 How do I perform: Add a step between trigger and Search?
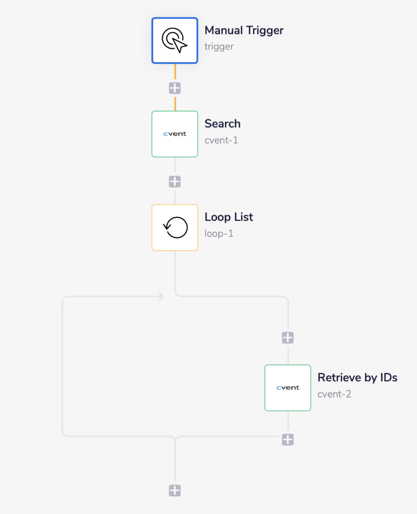click(x=175, y=87)
